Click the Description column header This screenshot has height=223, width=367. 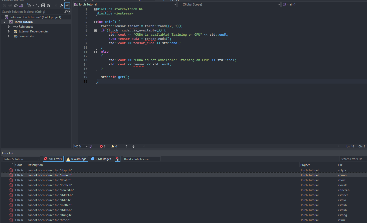(35, 165)
